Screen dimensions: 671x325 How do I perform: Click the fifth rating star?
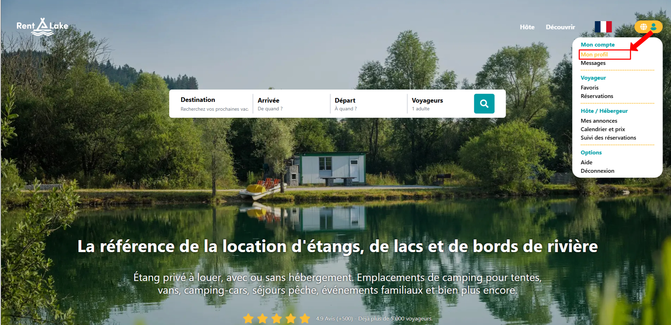[x=304, y=319]
